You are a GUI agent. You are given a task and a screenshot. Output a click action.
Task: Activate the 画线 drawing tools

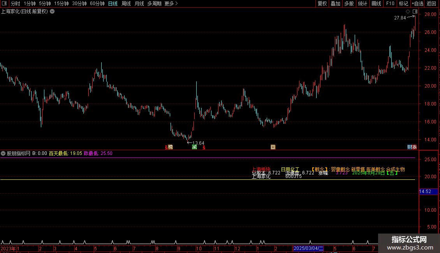[x=376, y=4]
